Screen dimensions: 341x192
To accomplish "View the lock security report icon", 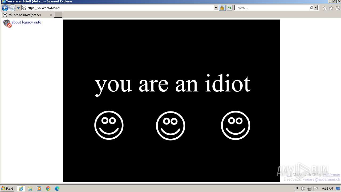I will pyautogui.click(x=222, y=8).
